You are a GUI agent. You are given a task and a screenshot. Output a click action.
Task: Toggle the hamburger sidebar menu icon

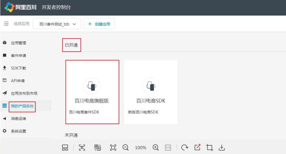(6, 24)
